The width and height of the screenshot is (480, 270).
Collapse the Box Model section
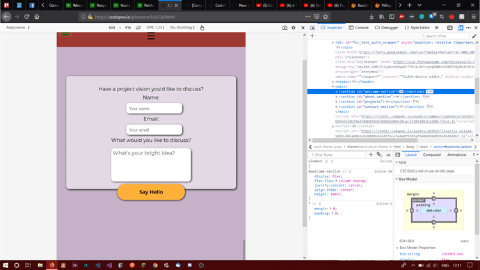pos(397,179)
